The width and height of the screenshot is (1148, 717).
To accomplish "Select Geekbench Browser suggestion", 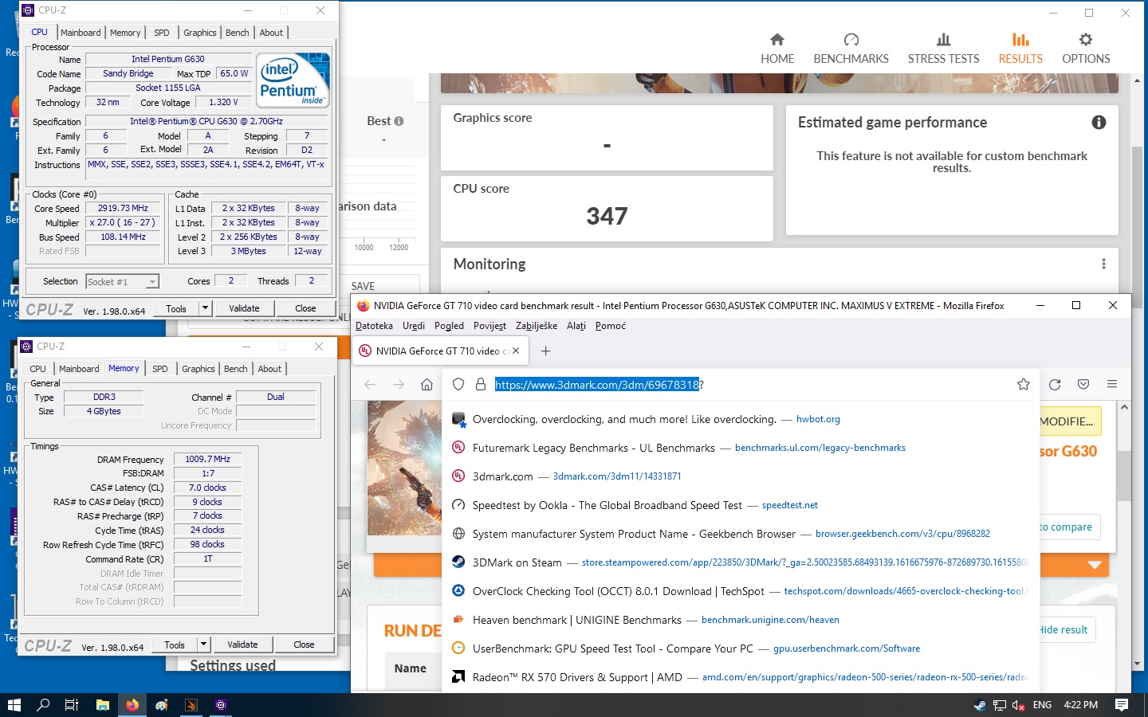I will (741, 534).
